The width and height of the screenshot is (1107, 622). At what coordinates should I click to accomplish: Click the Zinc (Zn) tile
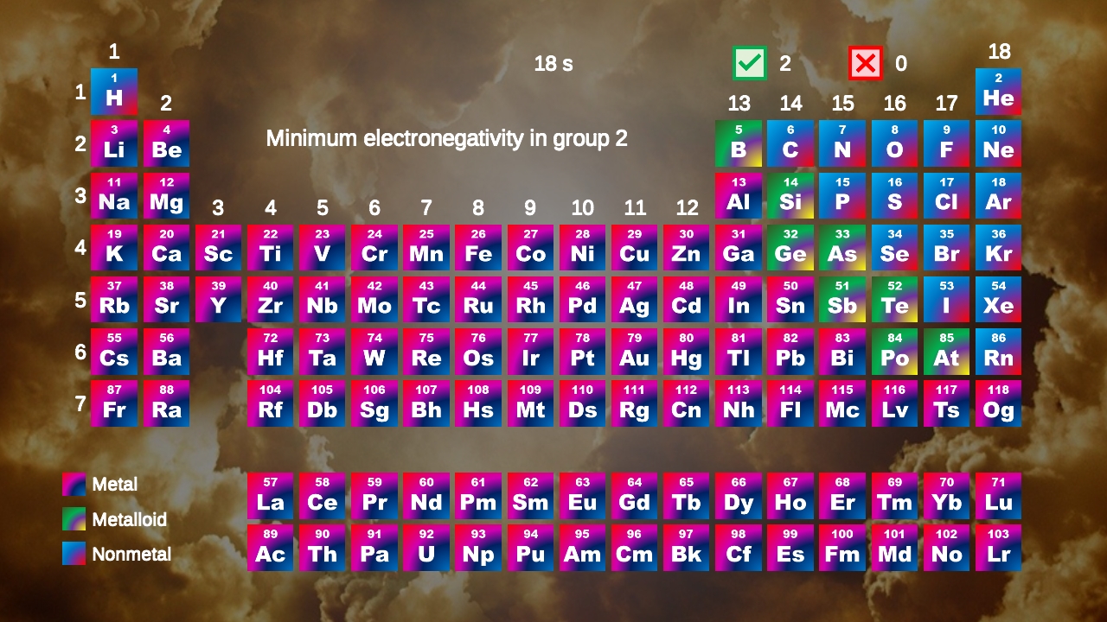[x=687, y=248]
